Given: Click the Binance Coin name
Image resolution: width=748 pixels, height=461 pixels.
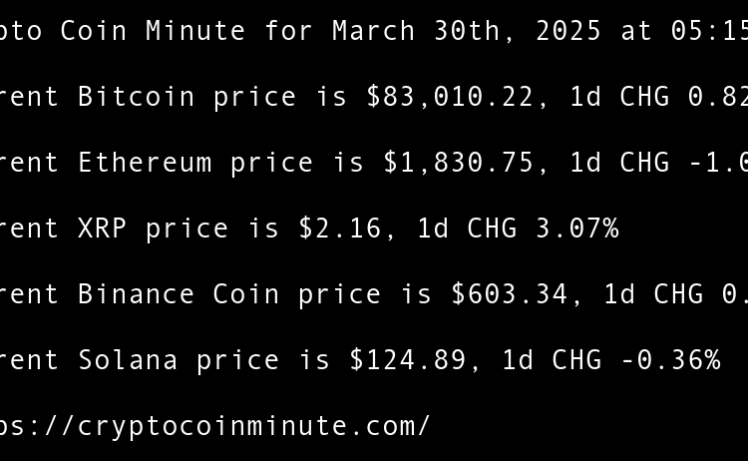Looking at the screenshot, I should (x=179, y=294).
